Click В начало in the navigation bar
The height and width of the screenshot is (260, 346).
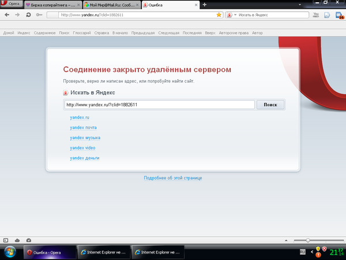pos(120,33)
